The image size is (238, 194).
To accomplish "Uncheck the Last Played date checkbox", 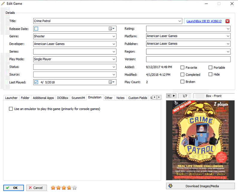I will coord(36,82).
